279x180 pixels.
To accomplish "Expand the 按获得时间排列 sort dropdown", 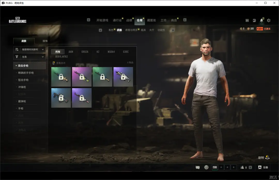I will 29,50.
